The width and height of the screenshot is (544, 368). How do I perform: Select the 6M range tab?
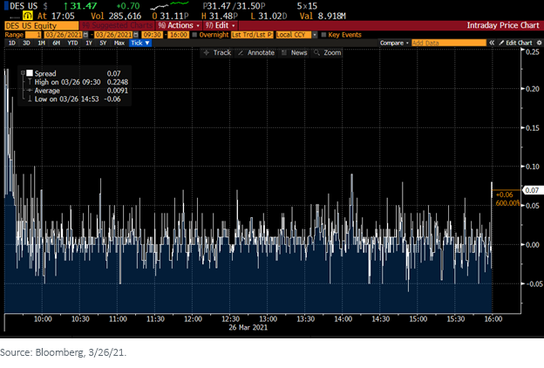coord(56,43)
